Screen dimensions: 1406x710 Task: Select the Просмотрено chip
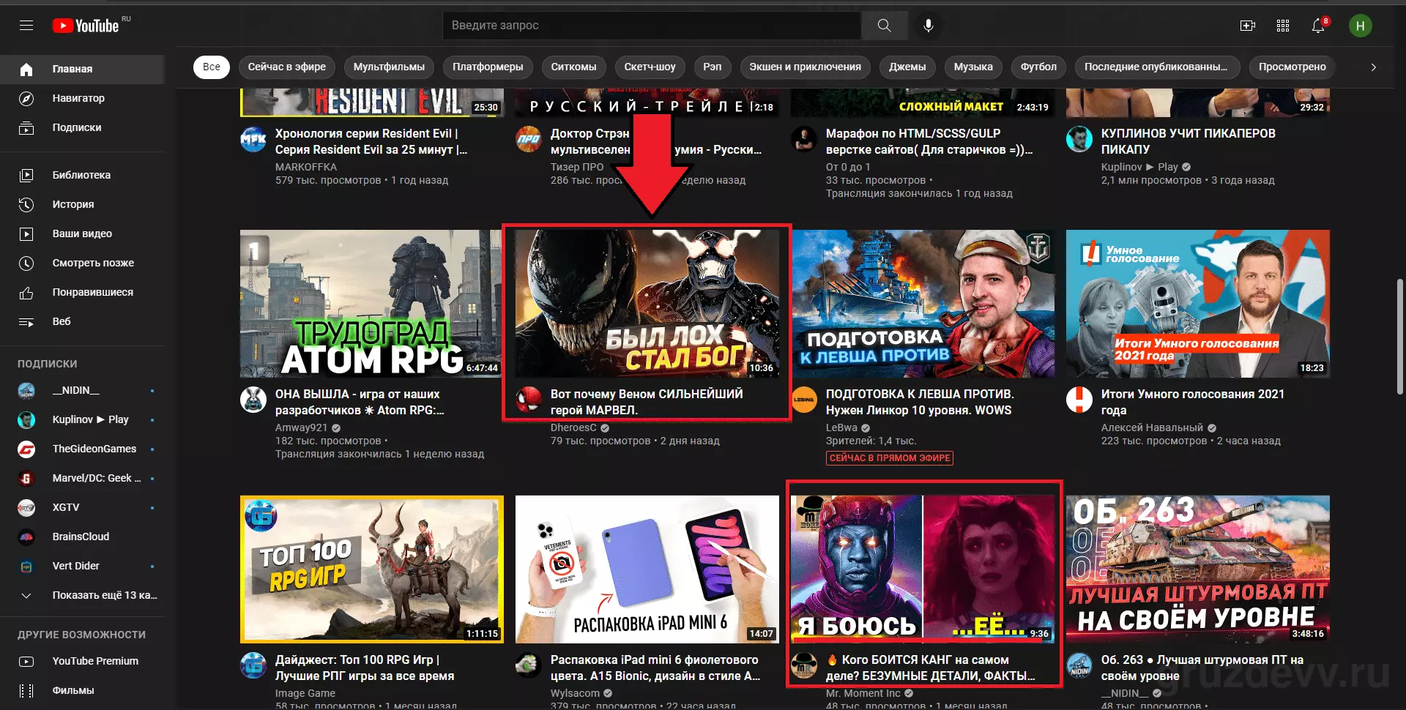(1292, 67)
